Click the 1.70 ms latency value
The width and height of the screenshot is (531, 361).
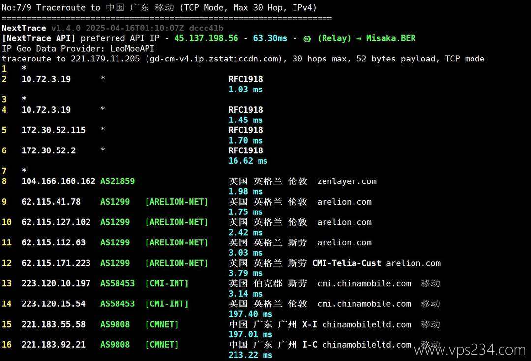click(x=245, y=141)
